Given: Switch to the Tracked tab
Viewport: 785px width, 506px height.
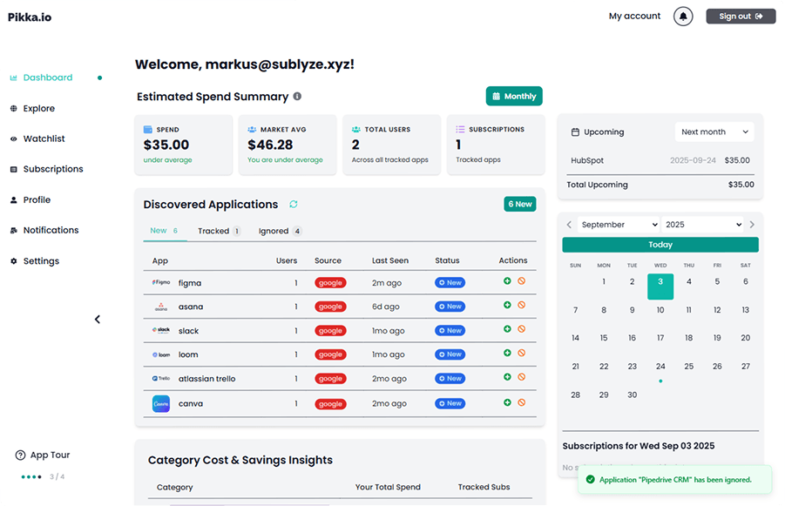Looking at the screenshot, I should (219, 232).
